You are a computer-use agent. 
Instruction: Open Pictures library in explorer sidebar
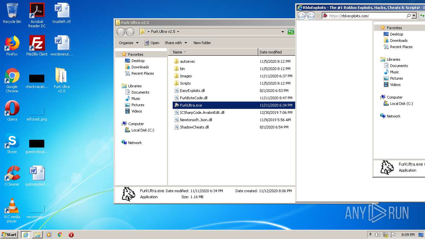click(137, 105)
